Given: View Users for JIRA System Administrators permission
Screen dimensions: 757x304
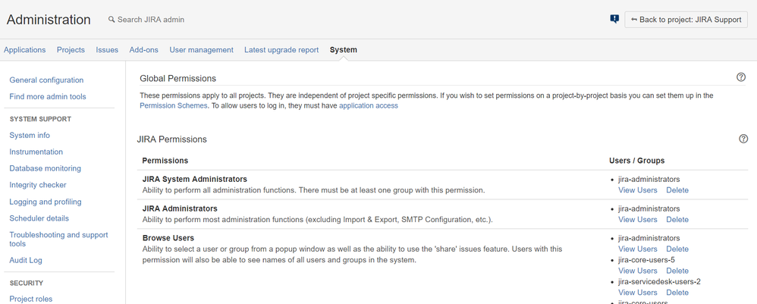Looking at the screenshot, I should (638, 190).
